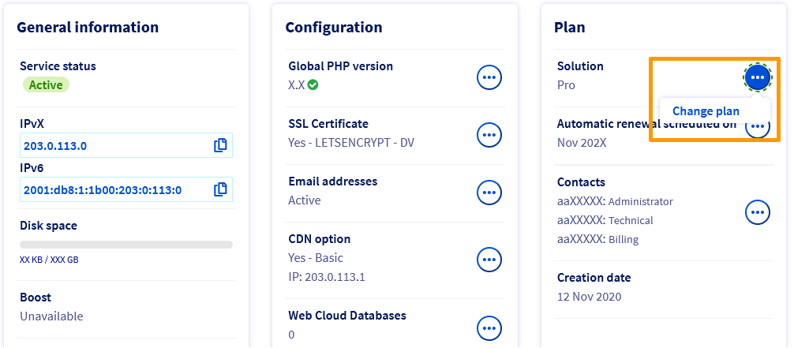Click the Technical contact entry
The height and width of the screenshot is (348, 794).
(605, 220)
